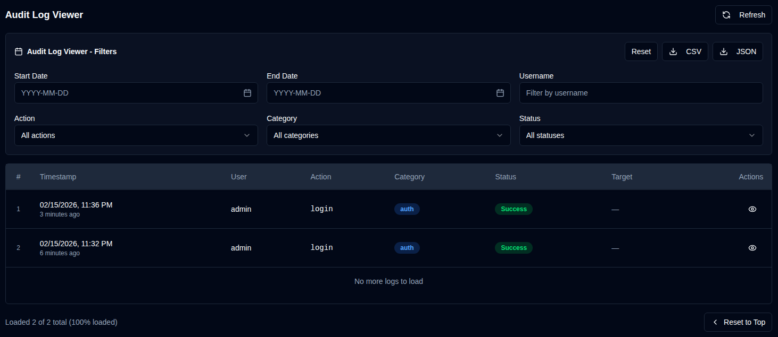This screenshot has width=778, height=337.
Task: Download logs as CSV
Action: coord(685,51)
